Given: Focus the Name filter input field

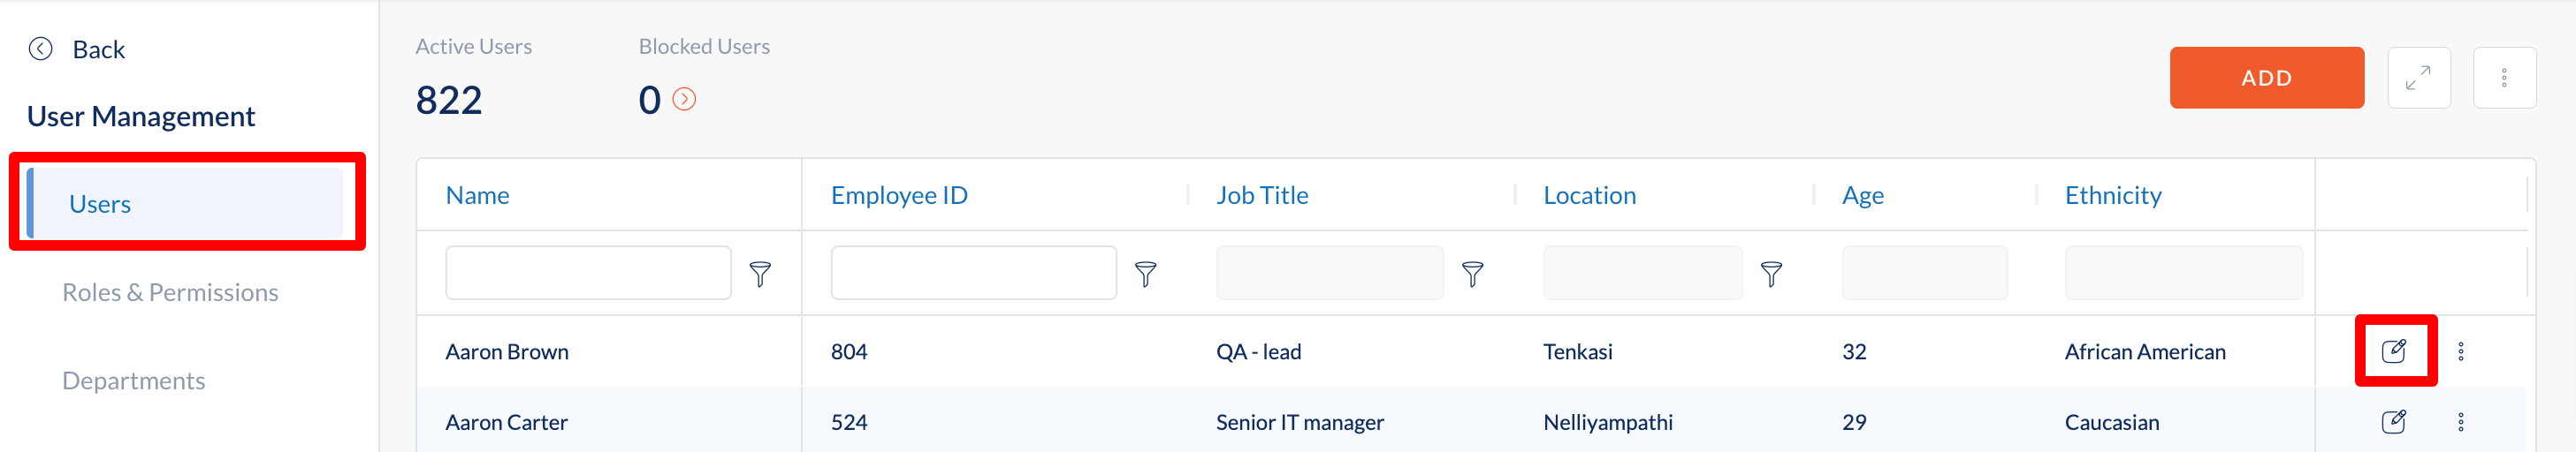Looking at the screenshot, I should pyautogui.click(x=588, y=273).
